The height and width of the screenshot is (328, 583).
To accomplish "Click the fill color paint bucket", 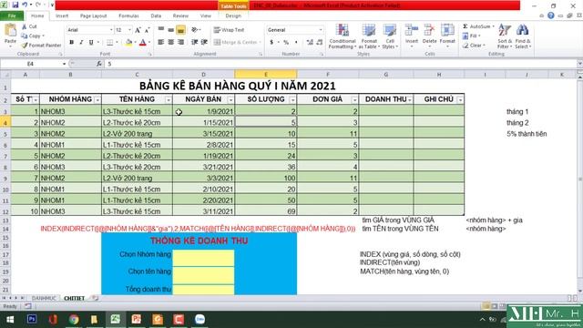I will [128, 43].
